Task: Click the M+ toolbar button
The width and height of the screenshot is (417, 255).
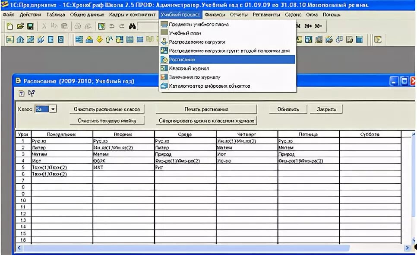Action: coord(308,26)
